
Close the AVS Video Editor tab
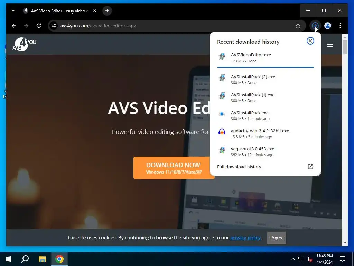pos(95,11)
